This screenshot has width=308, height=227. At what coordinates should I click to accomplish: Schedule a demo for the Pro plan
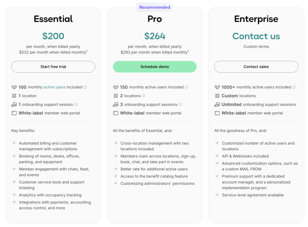point(155,67)
